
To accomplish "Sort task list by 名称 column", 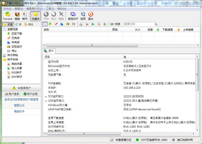I will pyautogui.click(x=75, y=30).
